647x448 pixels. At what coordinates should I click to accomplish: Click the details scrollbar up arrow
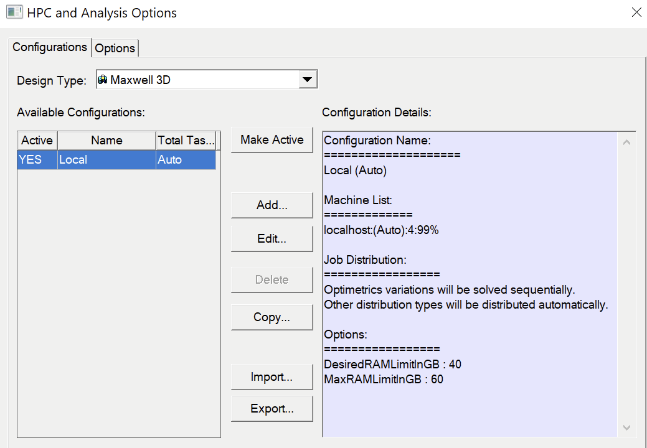[x=626, y=142]
